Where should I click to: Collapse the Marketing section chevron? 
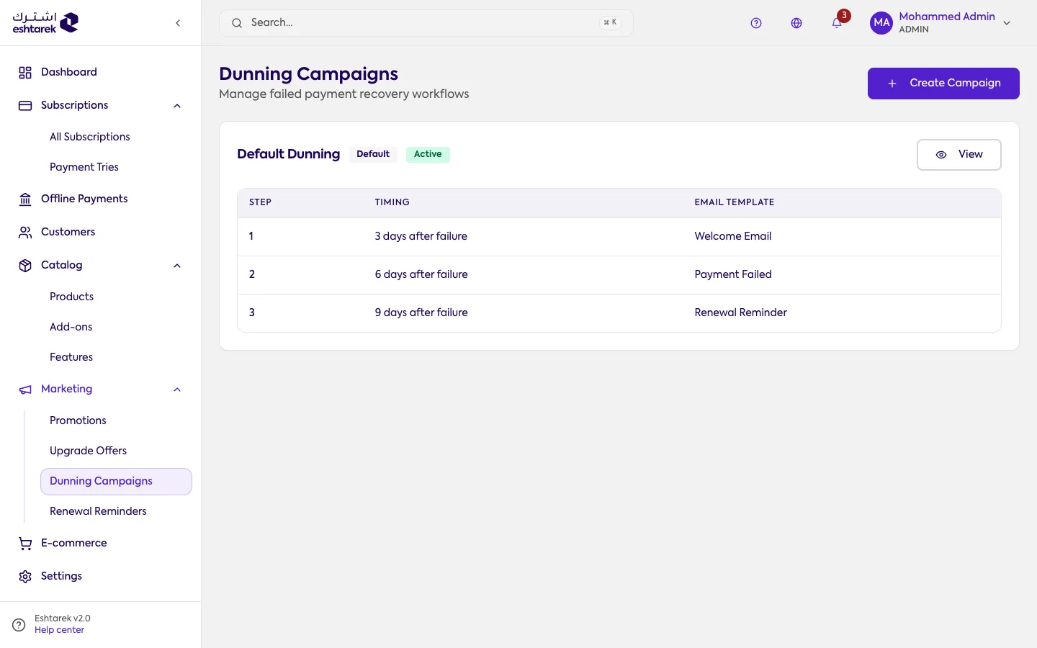pyautogui.click(x=177, y=390)
